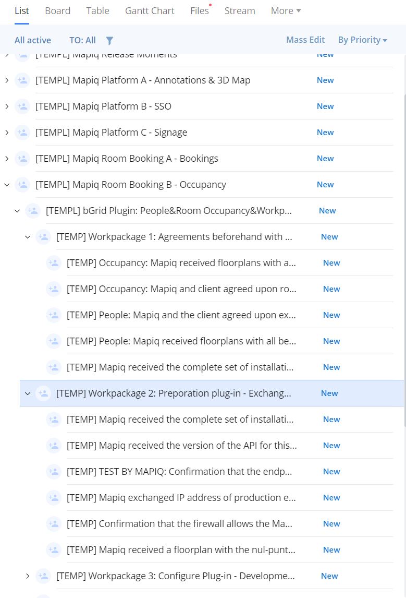Expand Workpackage 3: Configure Plug-in
The width and height of the screenshot is (406, 598).
tap(28, 576)
